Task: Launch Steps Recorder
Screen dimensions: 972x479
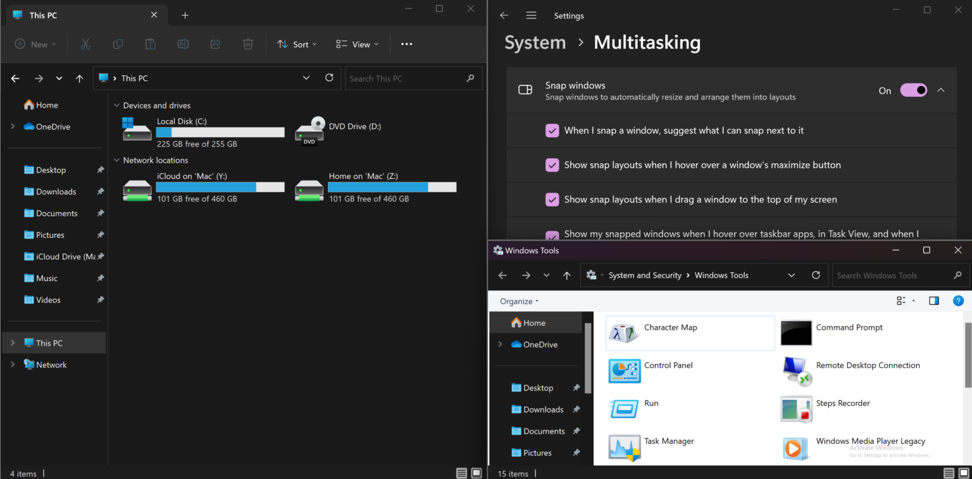Action: point(843,404)
